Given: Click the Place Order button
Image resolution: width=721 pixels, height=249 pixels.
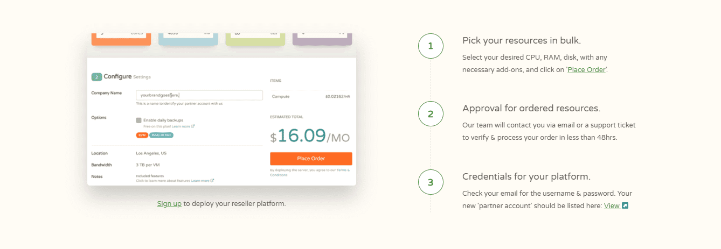Looking at the screenshot, I should tap(311, 159).
